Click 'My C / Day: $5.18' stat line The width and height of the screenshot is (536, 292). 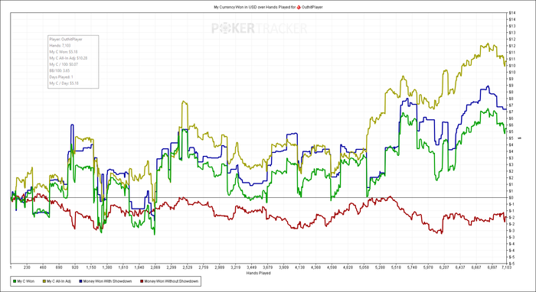tap(64, 83)
